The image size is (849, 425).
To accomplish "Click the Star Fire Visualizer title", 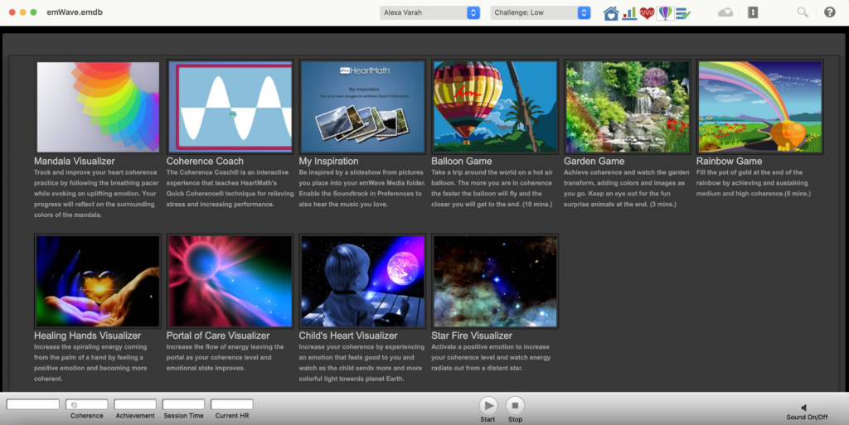I will point(472,336).
